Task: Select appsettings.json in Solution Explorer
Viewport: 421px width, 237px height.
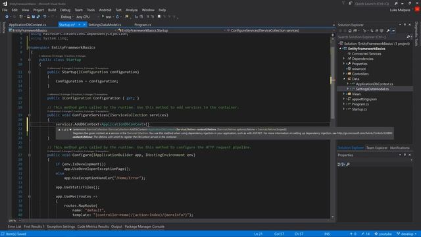Action: [364, 99]
